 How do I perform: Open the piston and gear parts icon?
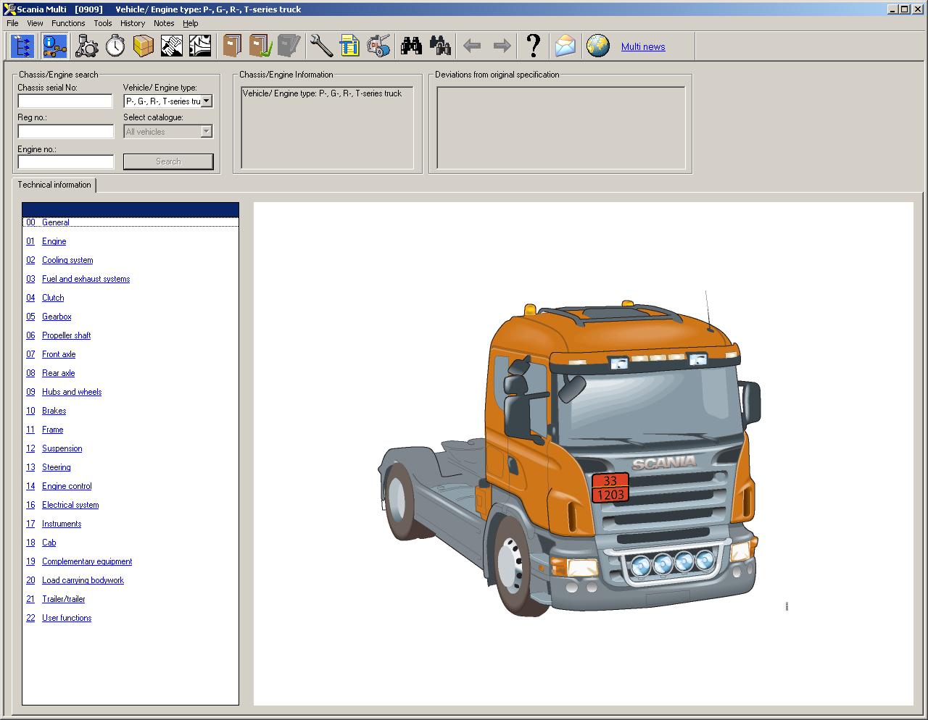(87, 46)
